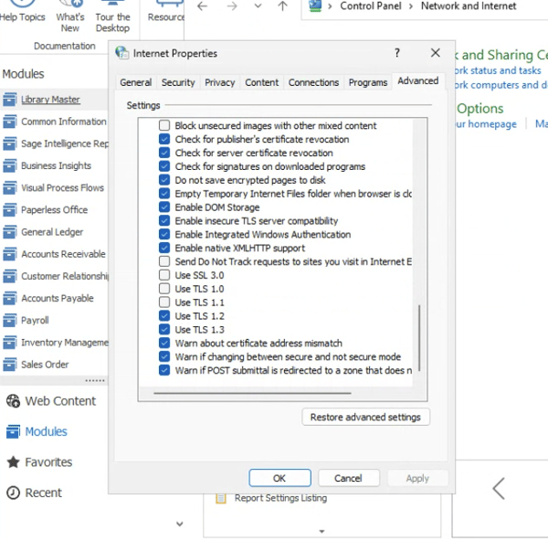Viewport: 548px width, 541px height.
Task: Open Favorites star icon in sidebar
Action: coord(13,462)
